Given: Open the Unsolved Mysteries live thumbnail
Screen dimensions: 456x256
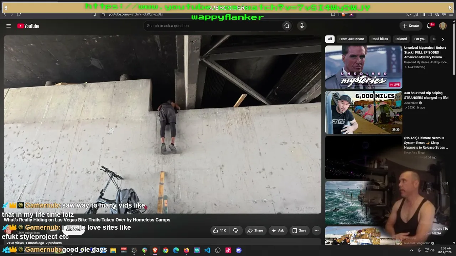Looking at the screenshot, I should (x=363, y=67).
